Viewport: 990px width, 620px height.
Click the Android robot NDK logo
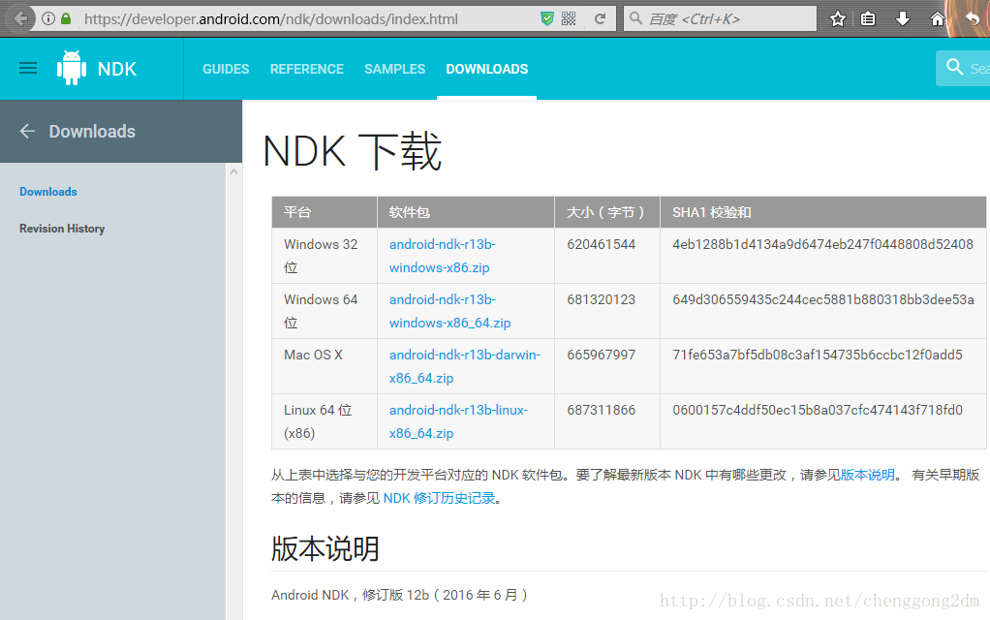(73, 68)
